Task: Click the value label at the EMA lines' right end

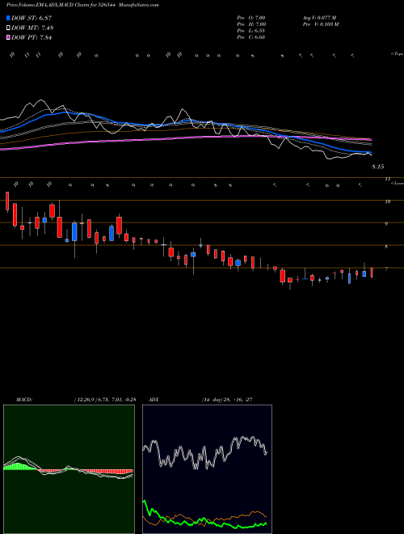Action: tap(378, 167)
